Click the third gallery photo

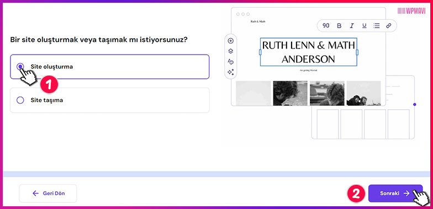[x=327, y=93]
